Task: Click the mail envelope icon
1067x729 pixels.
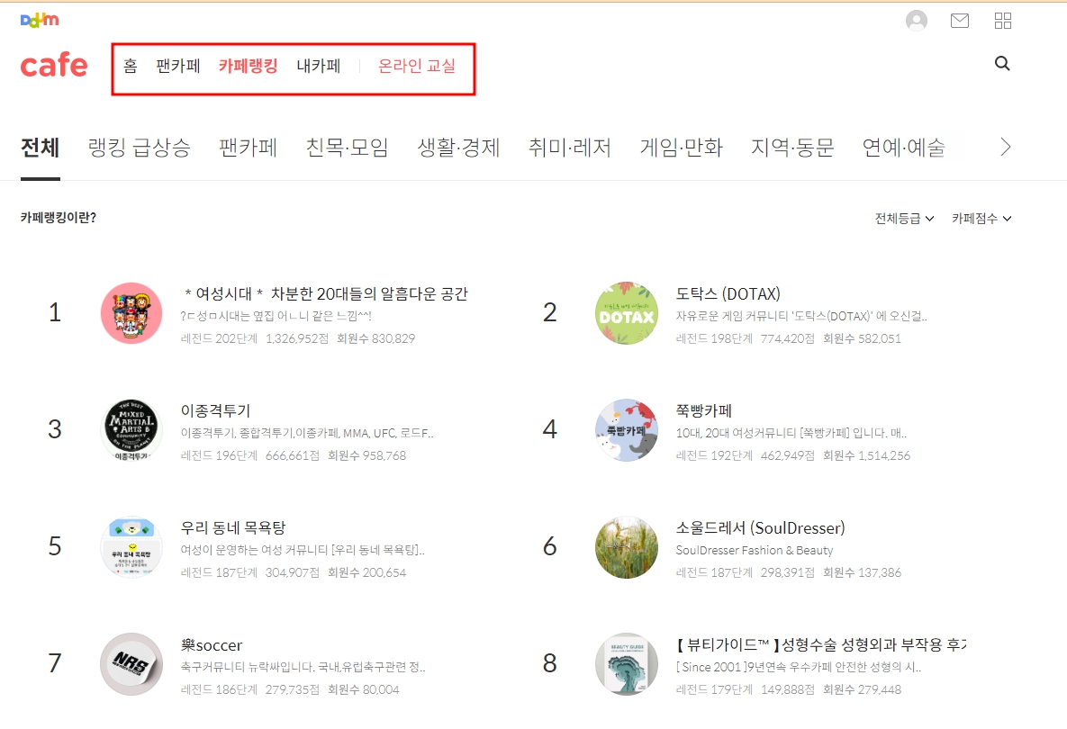Action: click(959, 20)
